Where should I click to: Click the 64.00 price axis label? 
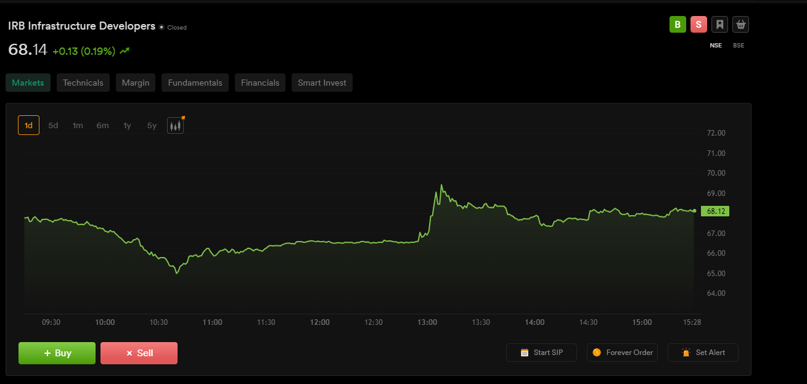[x=716, y=293]
